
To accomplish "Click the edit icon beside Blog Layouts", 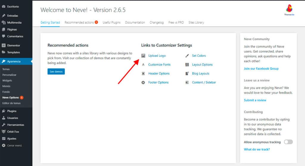I will click(187, 74).
